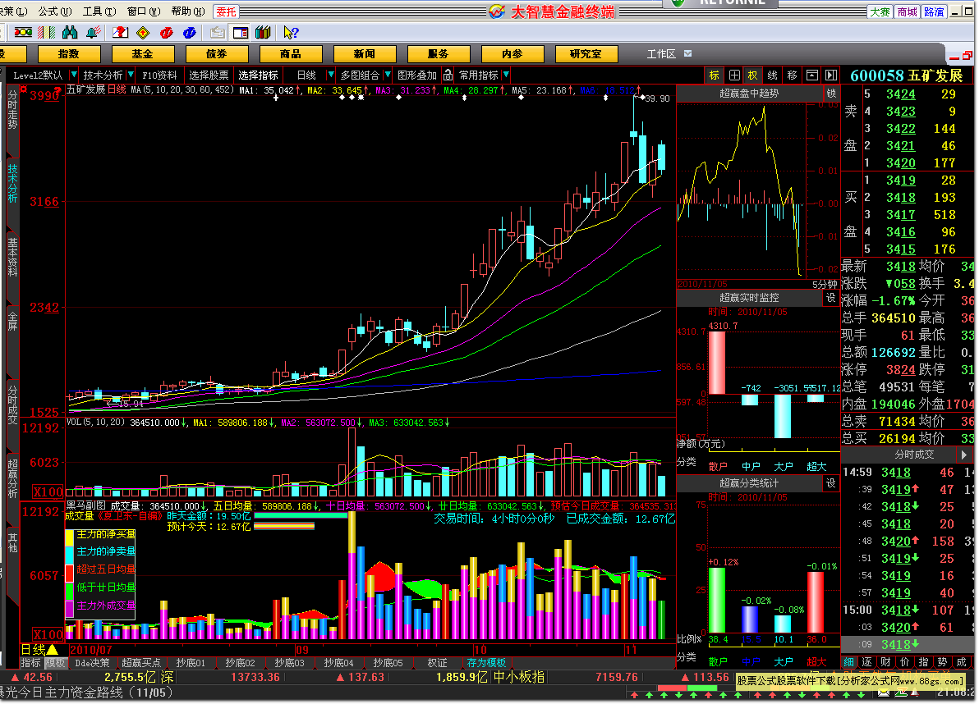Click the blue circular info icon
979x704 pixels.
click(189, 33)
